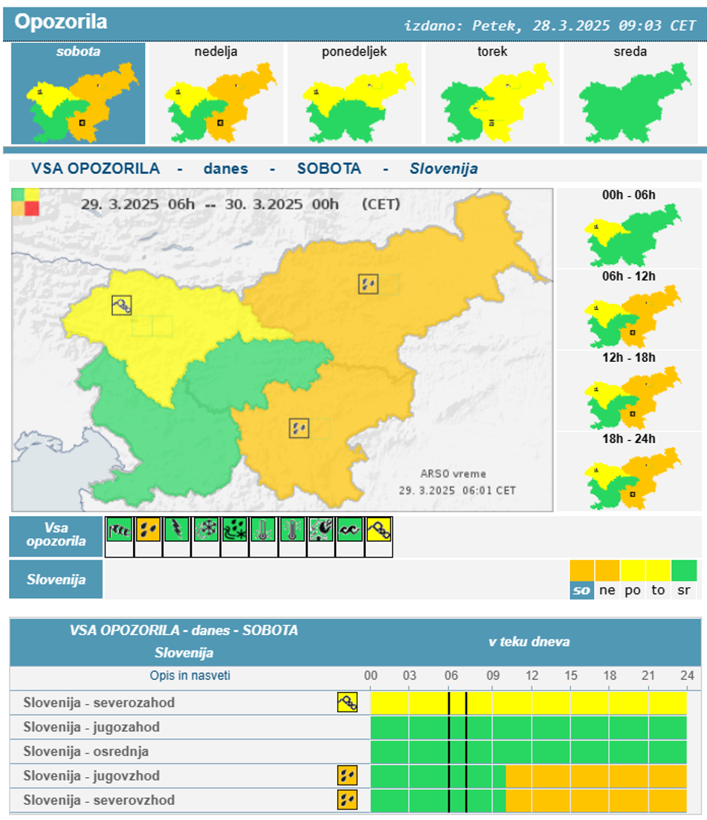Click the yellow chain warning icon in toolbar
The image size is (707, 820).
378,530
